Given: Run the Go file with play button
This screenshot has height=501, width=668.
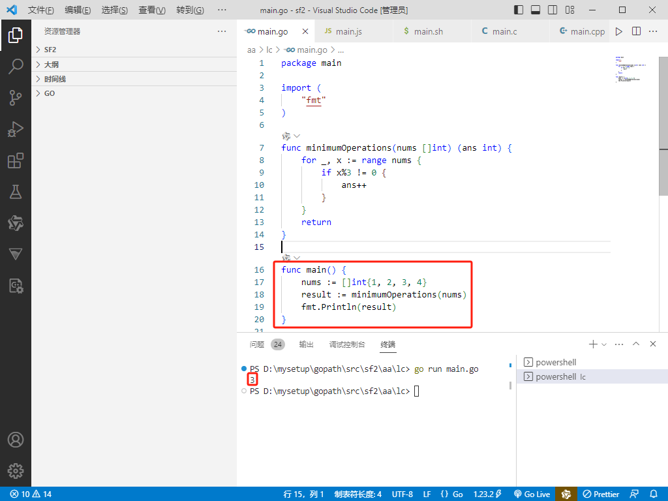Looking at the screenshot, I should (619, 31).
